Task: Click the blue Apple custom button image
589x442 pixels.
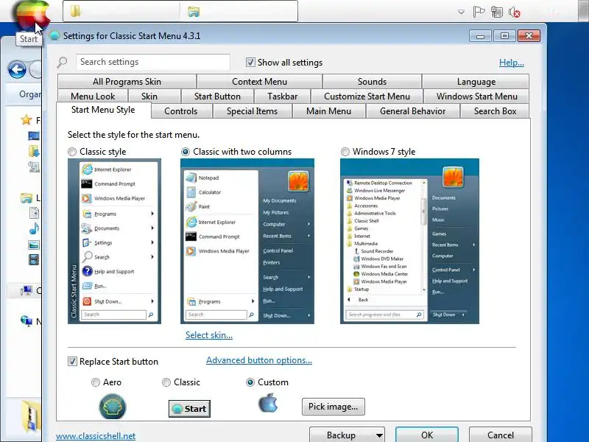Action: click(x=268, y=403)
